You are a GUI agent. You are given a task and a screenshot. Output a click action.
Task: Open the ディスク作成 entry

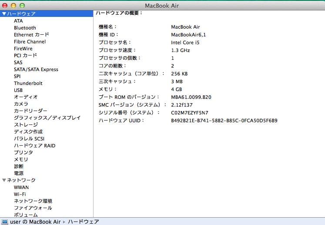[x=28, y=132]
